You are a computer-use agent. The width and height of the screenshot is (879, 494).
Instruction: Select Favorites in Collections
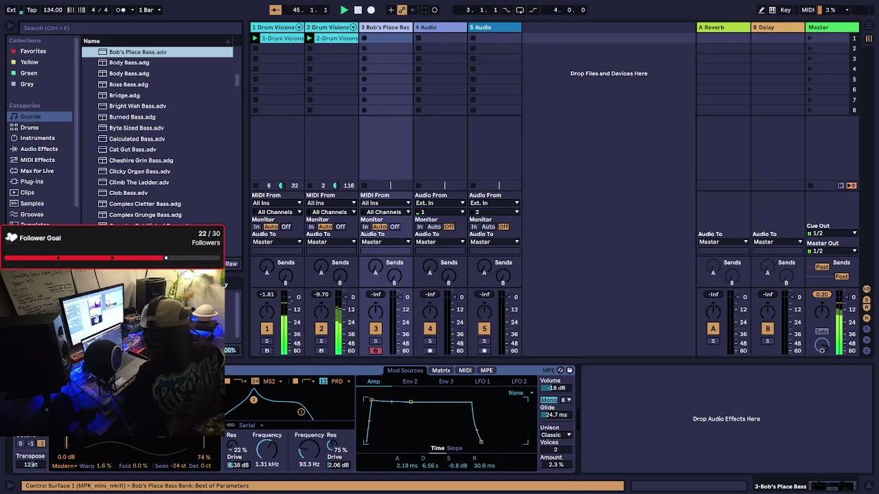33,51
